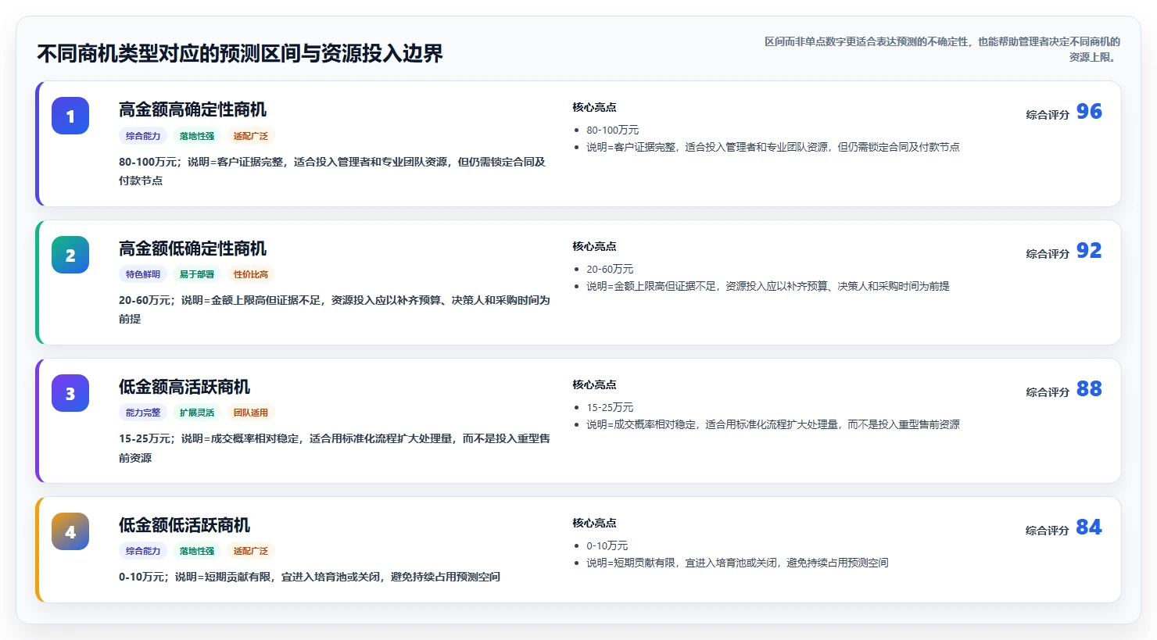Click the bullet item 80-100万元
Viewport: 1157px width, 640px height.
(x=613, y=131)
